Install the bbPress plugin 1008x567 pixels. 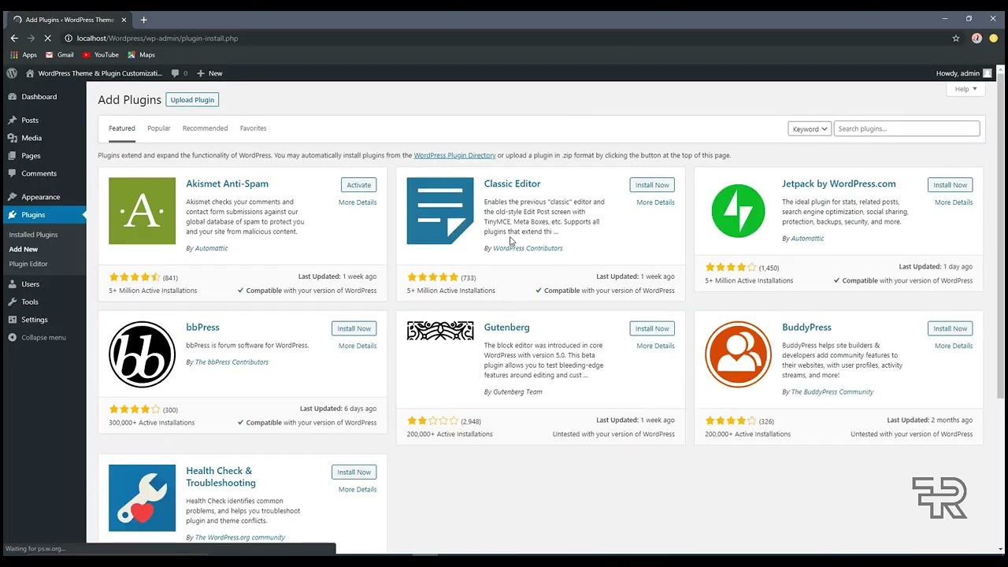[354, 328]
